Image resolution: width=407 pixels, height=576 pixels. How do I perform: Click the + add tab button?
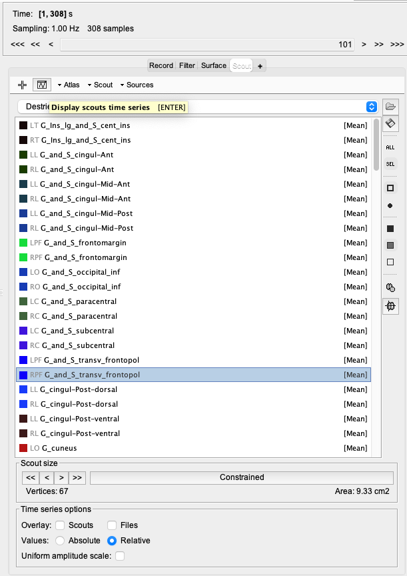tap(260, 66)
